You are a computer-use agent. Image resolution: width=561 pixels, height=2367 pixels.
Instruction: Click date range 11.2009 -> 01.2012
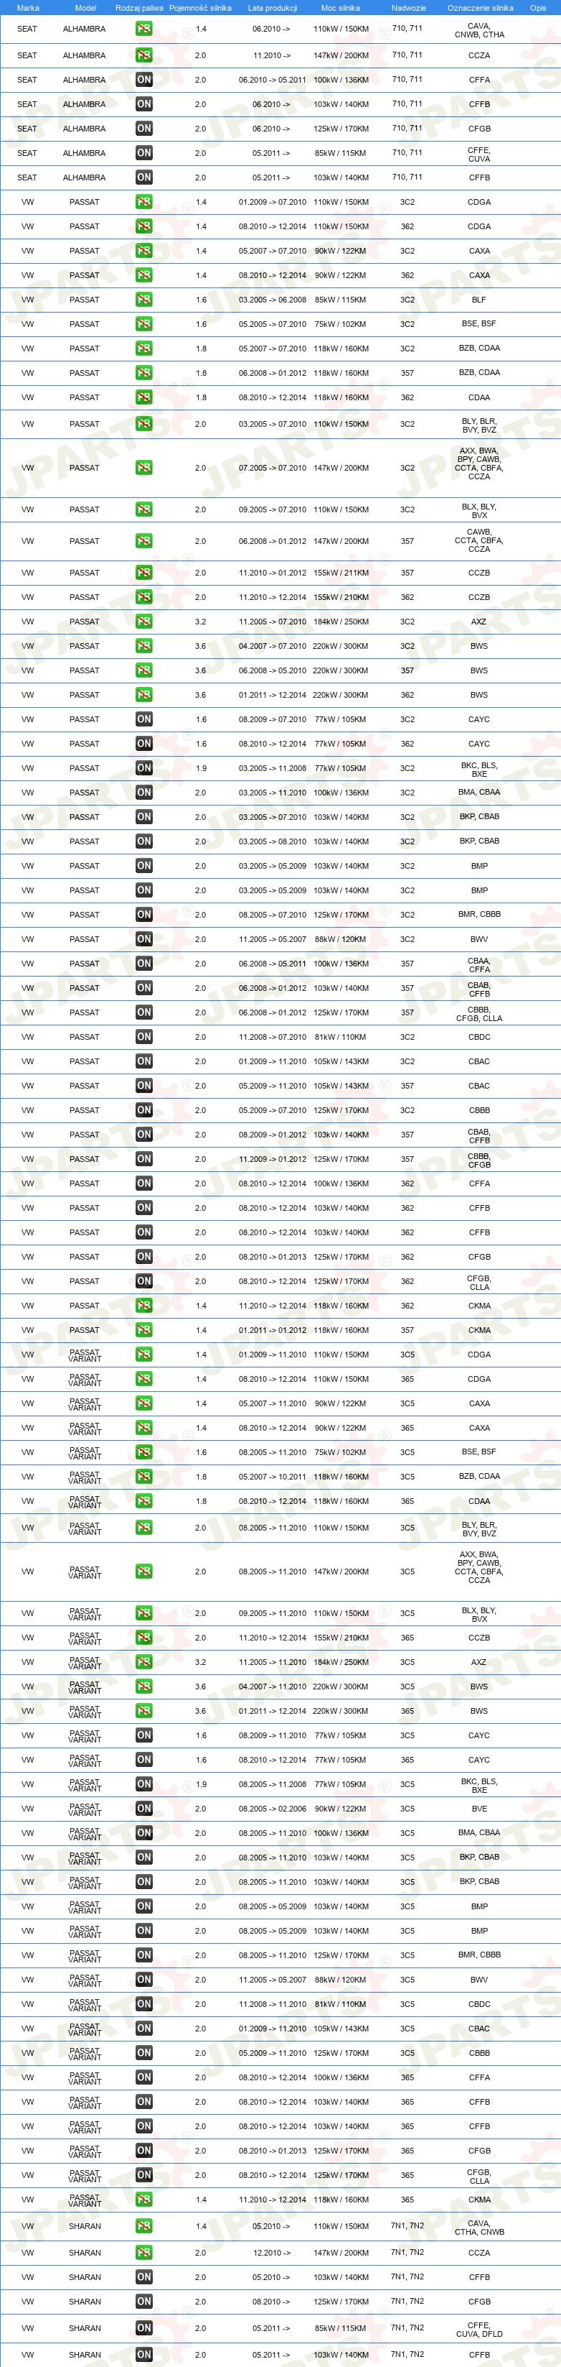pos(273,1160)
